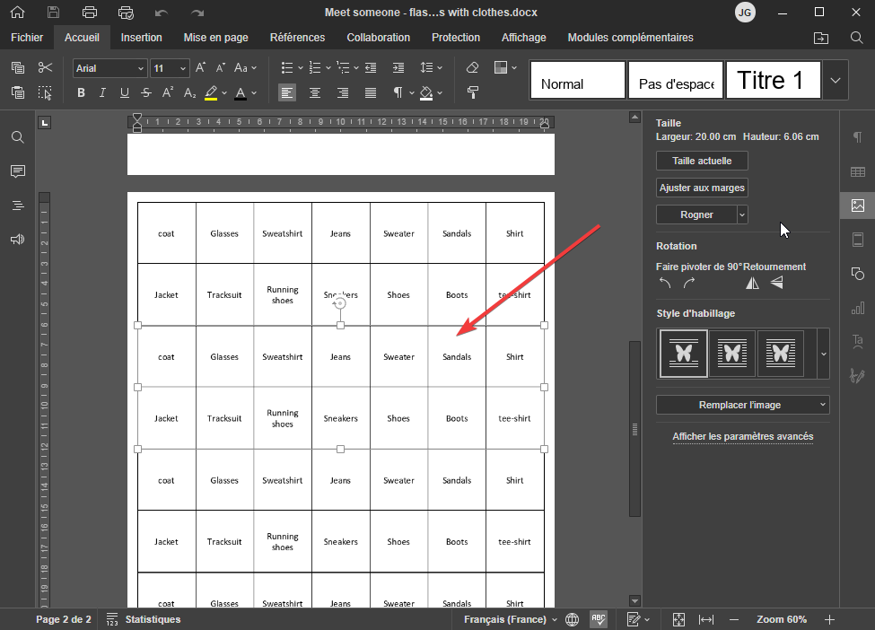Click the Select all icon
Viewport: 875px width, 630px height.
[45, 92]
